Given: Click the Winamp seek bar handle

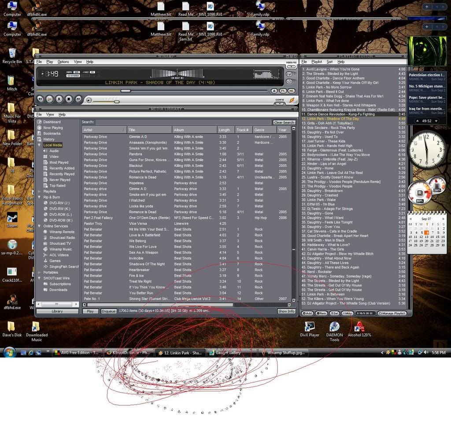Looking at the screenshot, I should [x=126, y=91].
